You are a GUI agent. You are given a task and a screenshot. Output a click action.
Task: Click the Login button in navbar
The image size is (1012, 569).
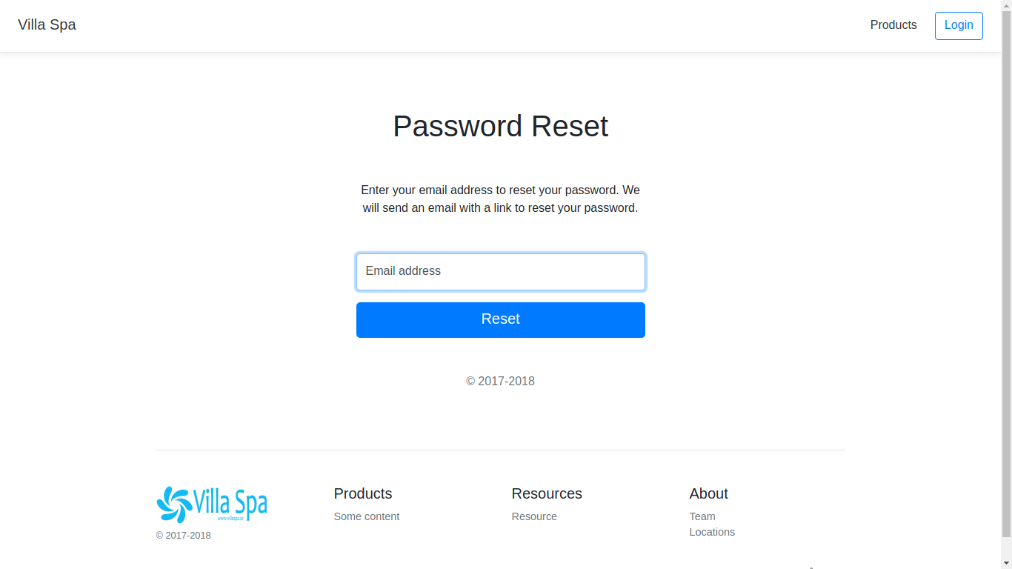[958, 25]
